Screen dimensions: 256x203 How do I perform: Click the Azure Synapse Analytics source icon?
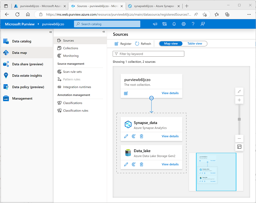point(128,125)
